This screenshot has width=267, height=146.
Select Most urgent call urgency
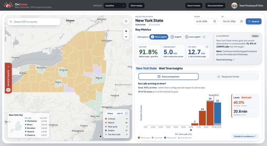pyautogui.click(x=159, y=37)
